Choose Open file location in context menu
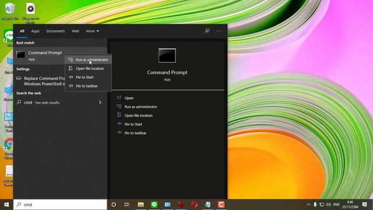Viewport: 373px width, 210px height. 88,68
